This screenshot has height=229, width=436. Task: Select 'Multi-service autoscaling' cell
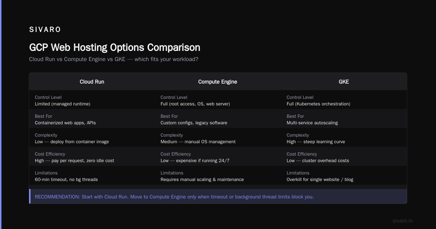(344, 119)
